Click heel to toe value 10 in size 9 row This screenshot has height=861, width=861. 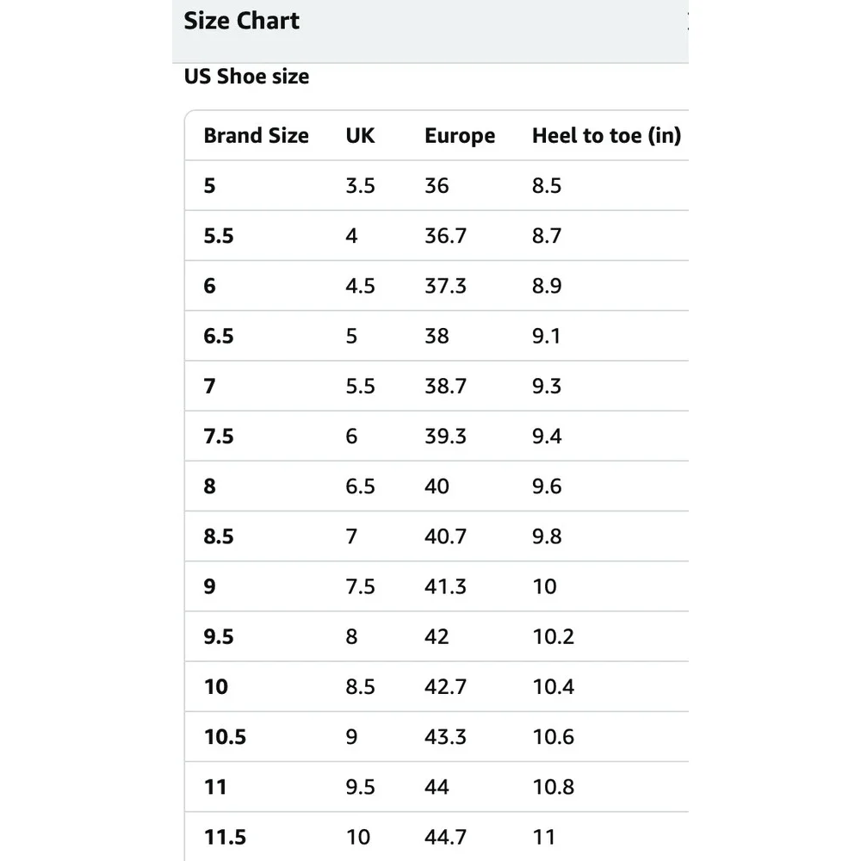click(x=545, y=586)
